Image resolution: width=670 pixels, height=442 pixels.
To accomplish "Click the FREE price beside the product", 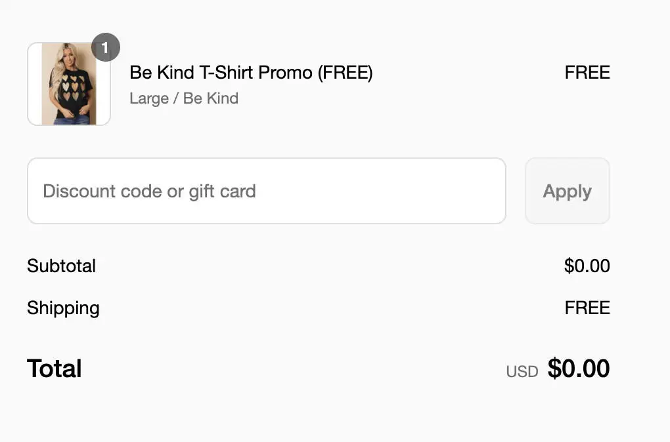I will coord(587,72).
